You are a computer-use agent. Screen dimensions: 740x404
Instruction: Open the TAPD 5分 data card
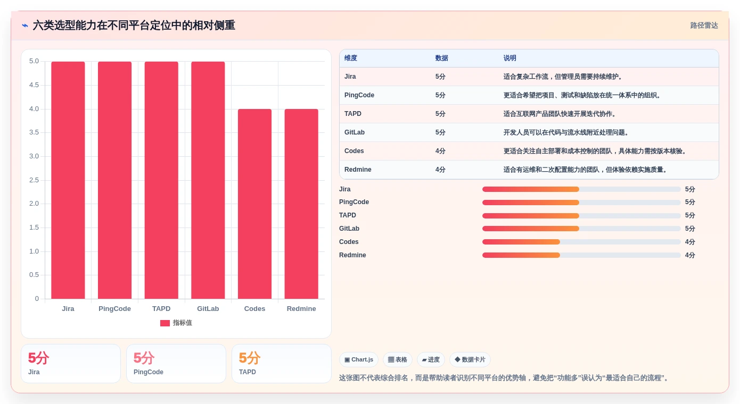(x=282, y=364)
